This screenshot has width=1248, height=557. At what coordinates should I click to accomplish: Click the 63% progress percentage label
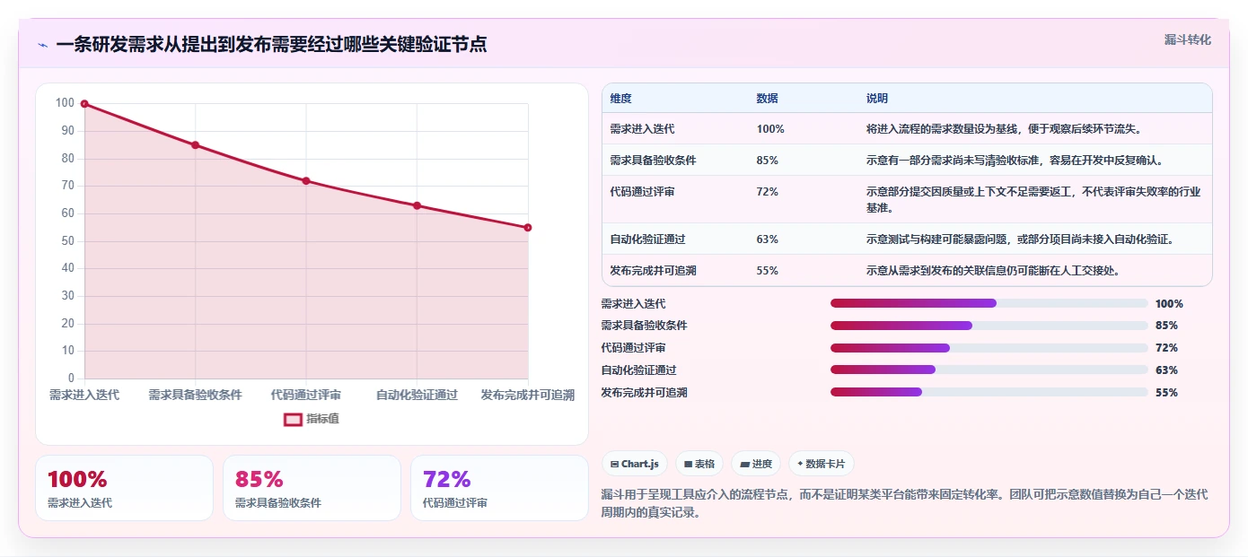(1166, 370)
